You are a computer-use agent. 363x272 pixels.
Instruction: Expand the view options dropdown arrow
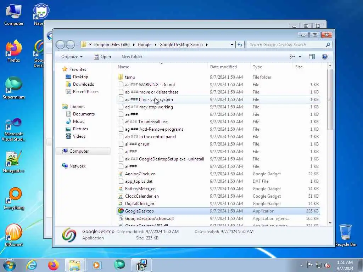click(x=300, y=57)
